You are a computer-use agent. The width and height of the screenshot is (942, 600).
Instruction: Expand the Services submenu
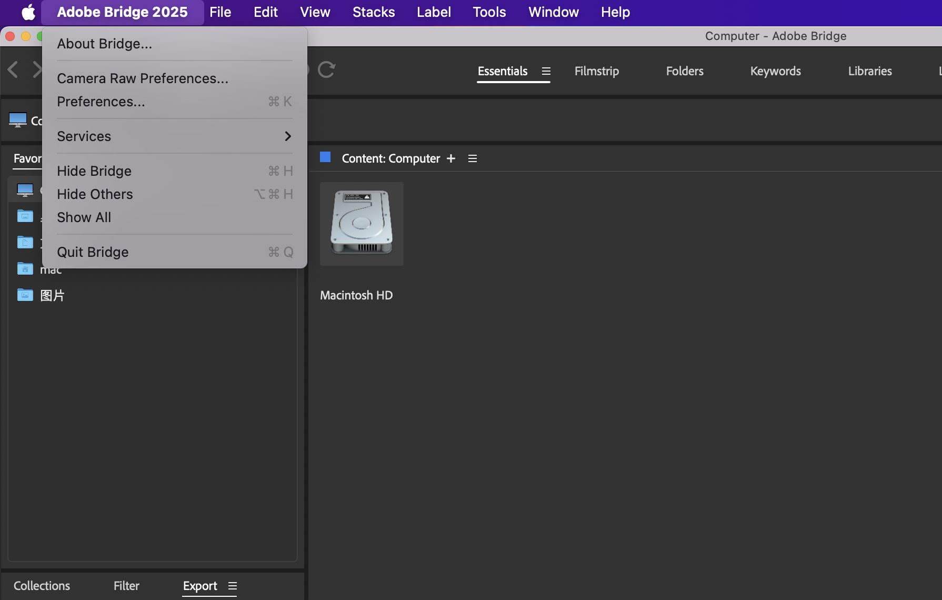174,136
